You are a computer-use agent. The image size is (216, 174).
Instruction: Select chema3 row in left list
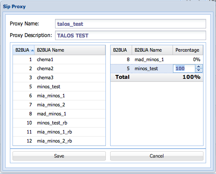click(59, 78)
